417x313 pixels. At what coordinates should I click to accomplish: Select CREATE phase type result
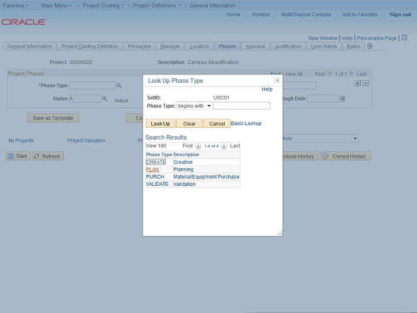(x=156, y=162)
